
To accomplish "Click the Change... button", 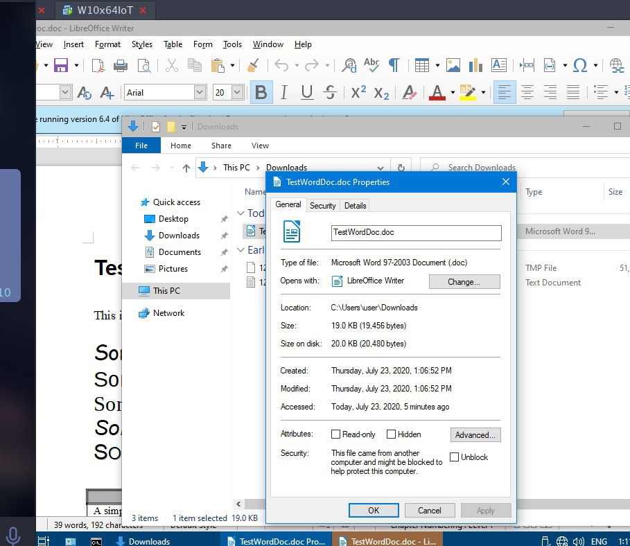I will [464, 281].
